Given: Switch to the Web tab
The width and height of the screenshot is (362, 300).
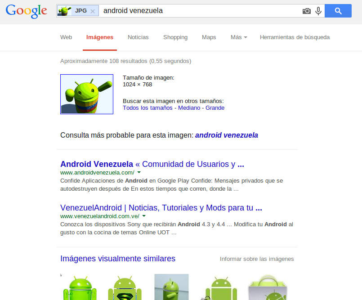Looking at the screenshot, I should [66, 37].
